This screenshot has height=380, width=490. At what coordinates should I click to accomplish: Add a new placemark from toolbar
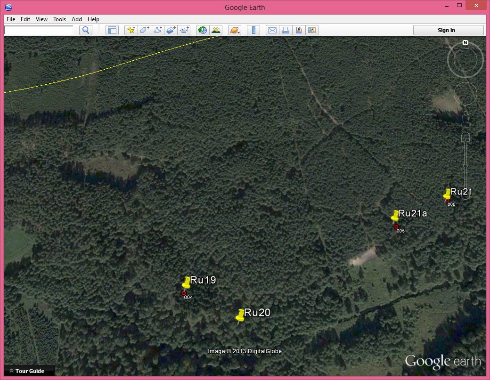pyautogui.click(x=131, y=30)
